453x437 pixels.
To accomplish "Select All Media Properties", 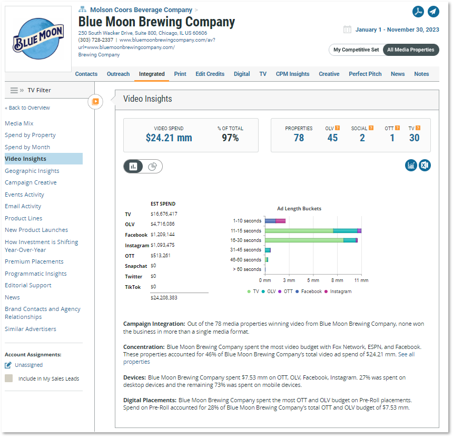I will click(410, 50).
